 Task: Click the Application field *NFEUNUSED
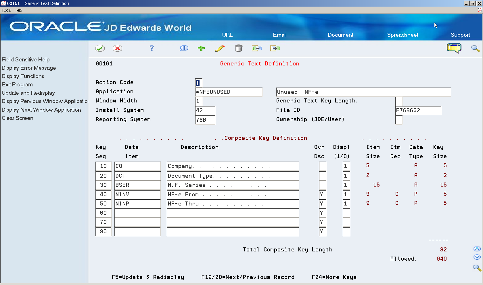pyautogui.click(x=229, y=92)
